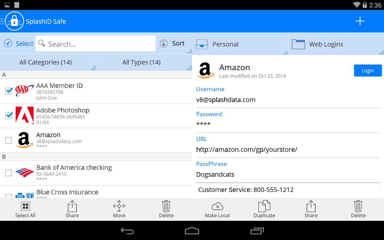Uncheck the Adobe Photoshop checkbox
This screenshot has width=384, height=240.
coord(9,115)
